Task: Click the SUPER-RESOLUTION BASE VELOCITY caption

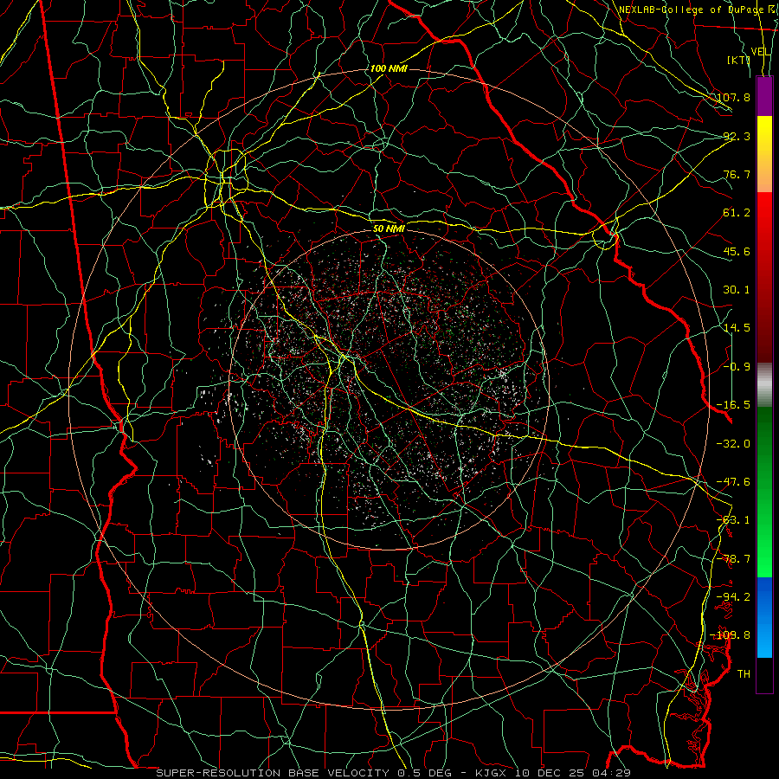Action: (273, 773)
